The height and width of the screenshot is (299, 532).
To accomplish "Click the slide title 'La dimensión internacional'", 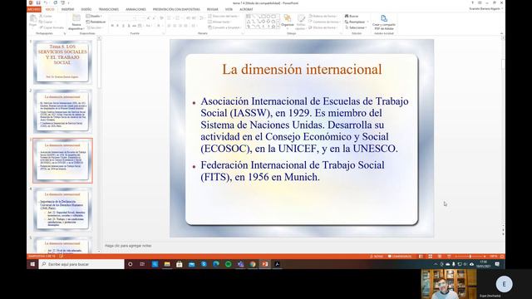I will pos(302,70).
